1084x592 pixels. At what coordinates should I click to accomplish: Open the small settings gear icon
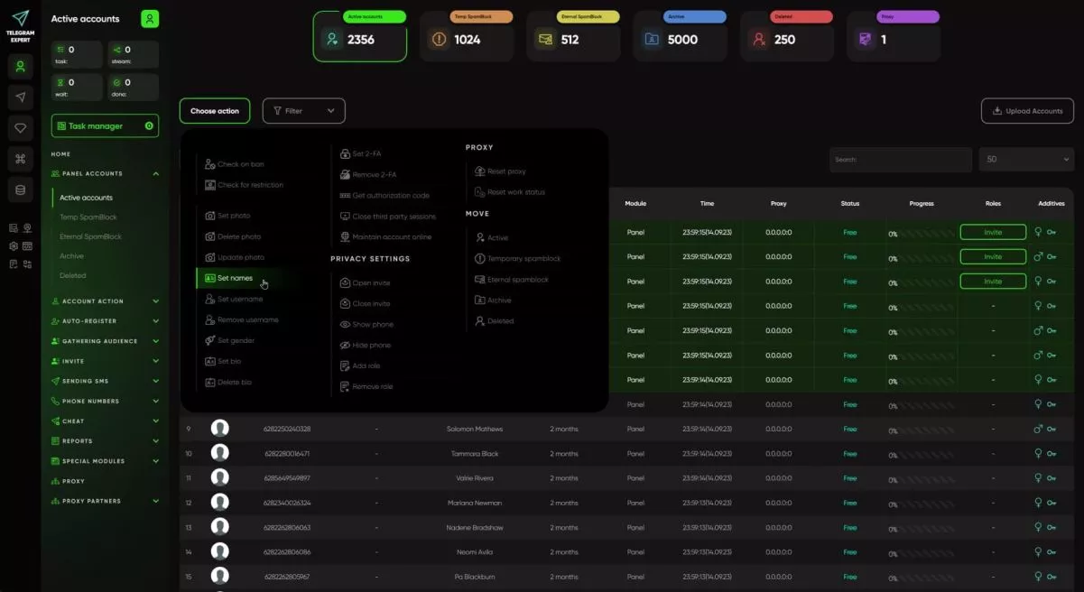14,245
